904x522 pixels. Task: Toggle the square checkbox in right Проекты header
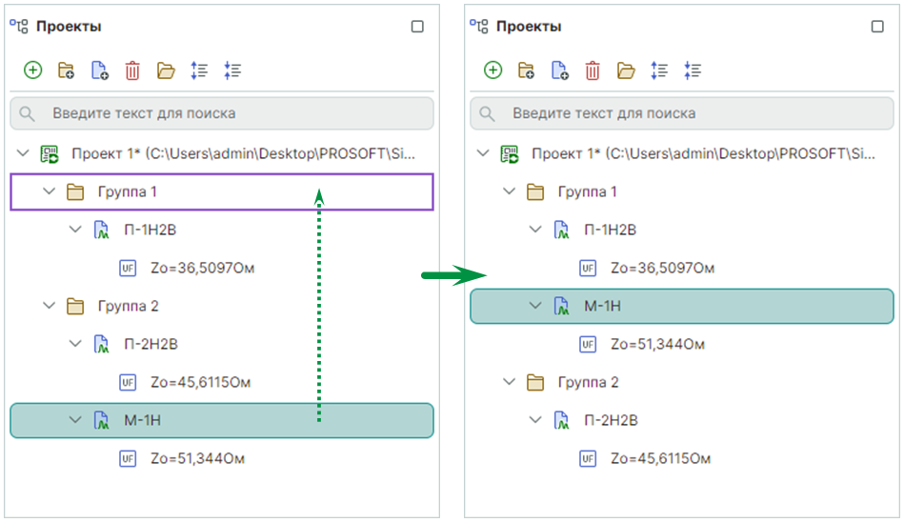tap(877, 27)
